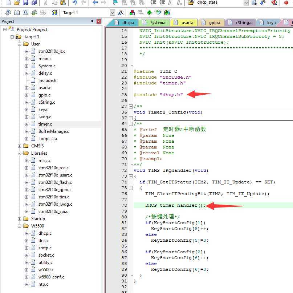Close the Project panel
Viewport: 293px width, 293px height.
99,21
